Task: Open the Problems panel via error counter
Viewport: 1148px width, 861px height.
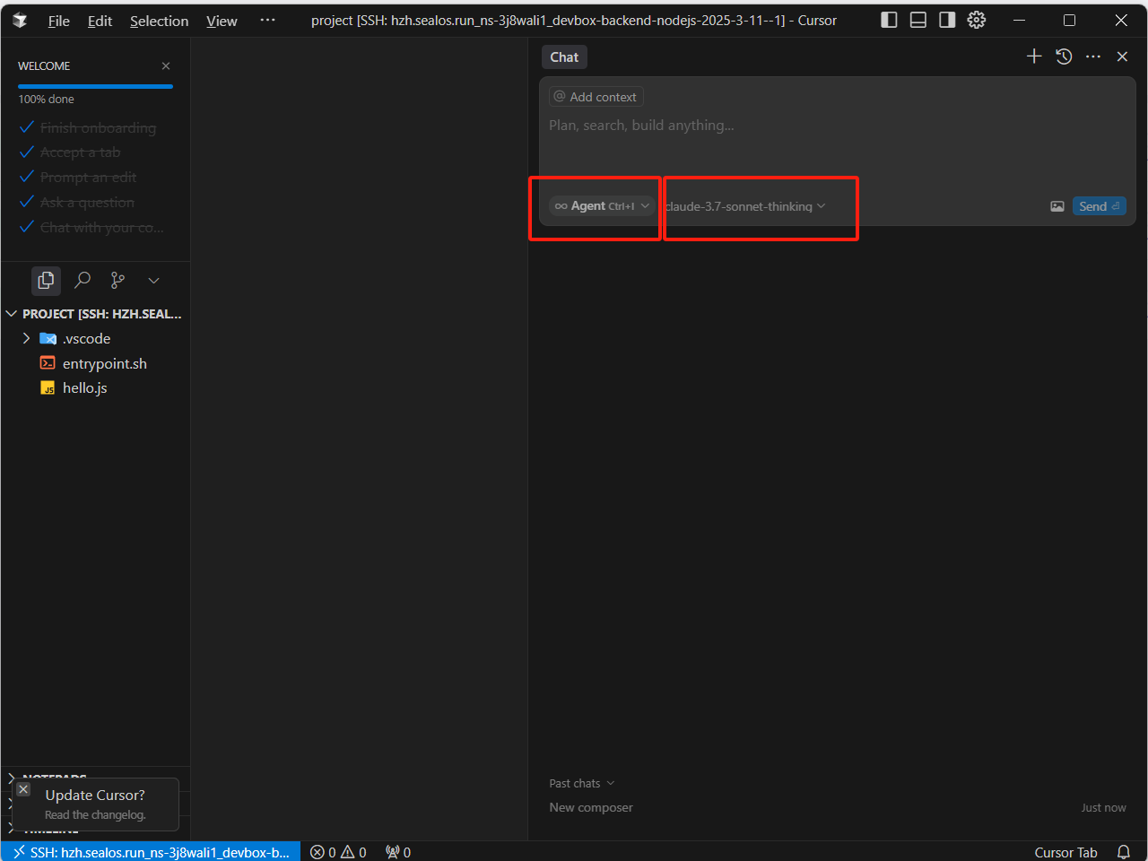Action: (321, 852)
